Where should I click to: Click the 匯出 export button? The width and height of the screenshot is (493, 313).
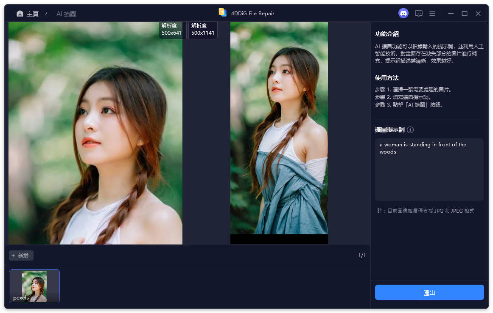coord(429,292)
